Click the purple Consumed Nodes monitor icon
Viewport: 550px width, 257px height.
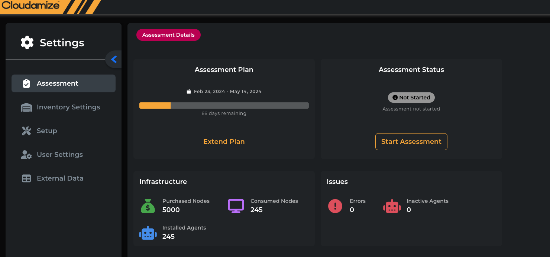pyautogui.click(x=236, y=206)
